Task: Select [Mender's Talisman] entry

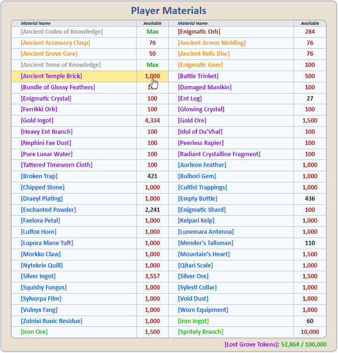Action: click(x=205, y=244)
